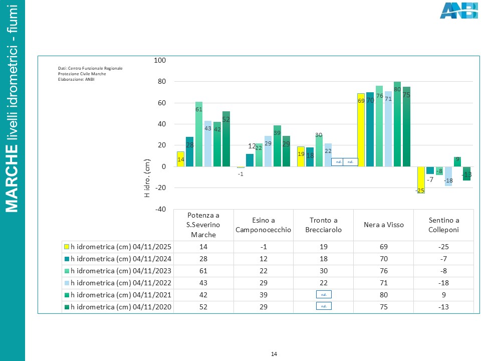
Task: Select the legend marker for 04/11/2024
Action: (66, 259)
